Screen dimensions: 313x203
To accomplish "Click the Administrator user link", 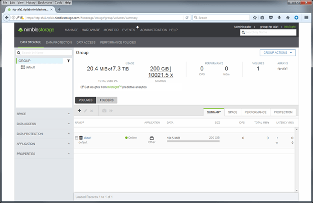I will coord(243,27).
